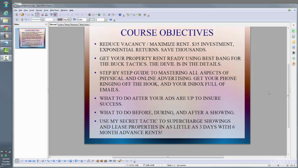Switch to the Handout view tab
Viewport: 298px width, 168px height.
pos(74,25)
